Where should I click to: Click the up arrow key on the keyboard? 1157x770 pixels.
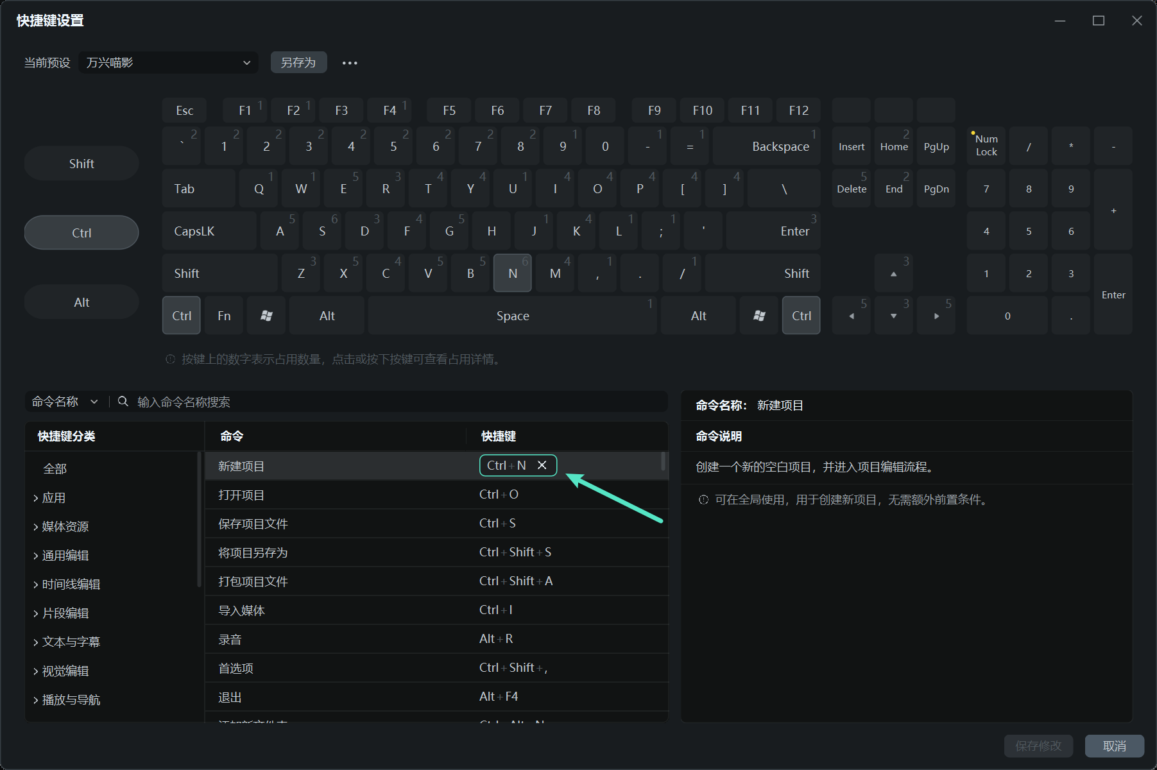point(893,273)
